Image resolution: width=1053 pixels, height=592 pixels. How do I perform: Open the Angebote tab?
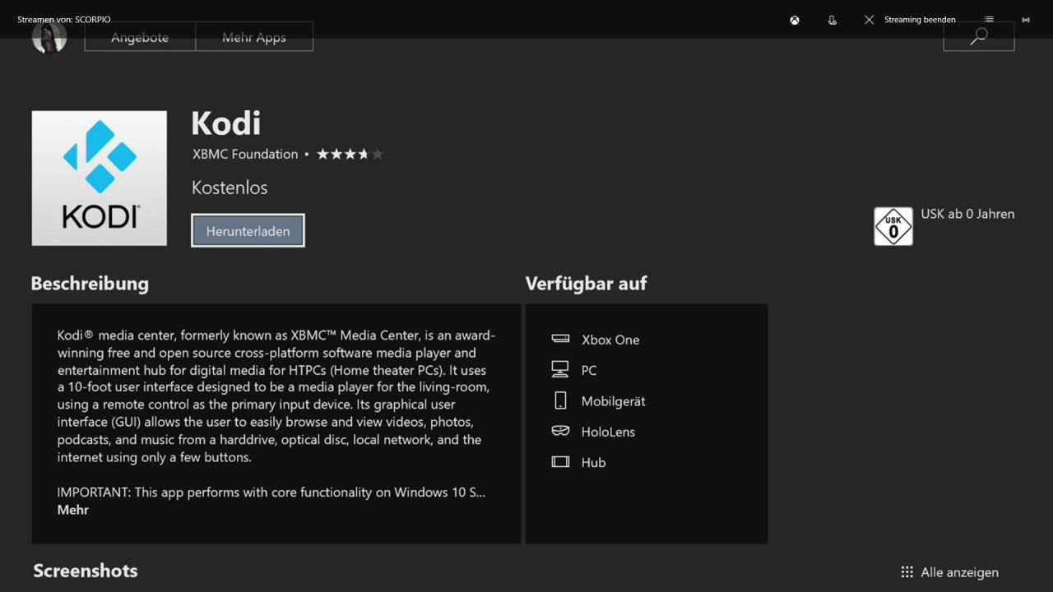140,37
